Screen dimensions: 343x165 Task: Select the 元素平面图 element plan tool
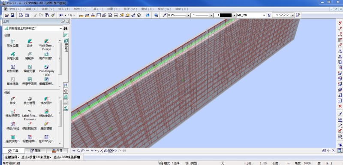coord(30,81)
